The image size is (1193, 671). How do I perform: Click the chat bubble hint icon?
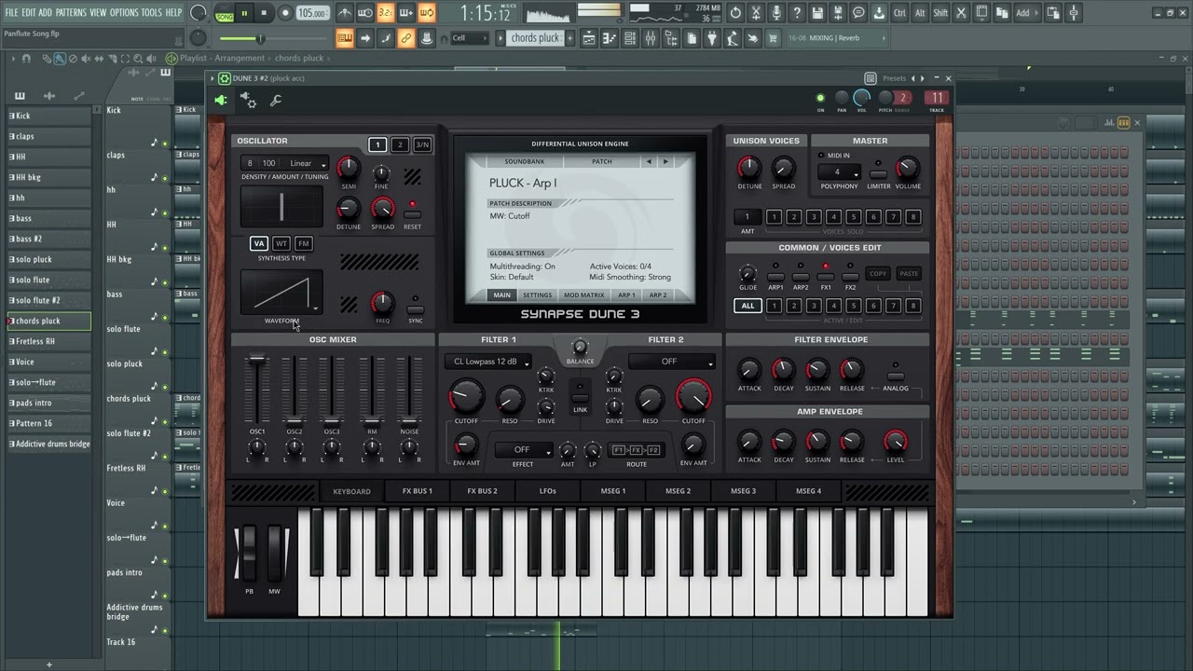click(858, 13)
